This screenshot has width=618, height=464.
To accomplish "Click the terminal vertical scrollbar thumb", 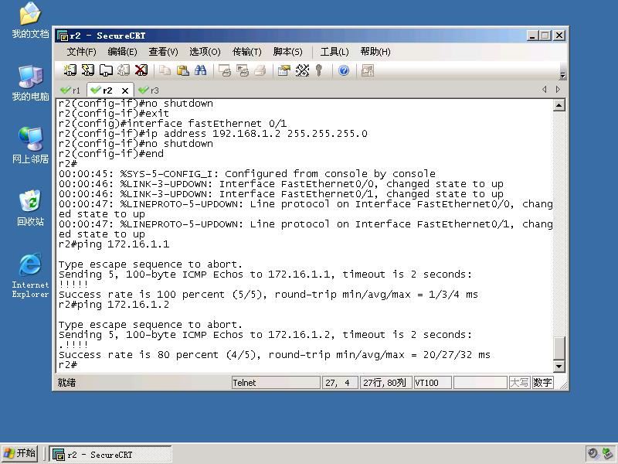I will 559,348.
